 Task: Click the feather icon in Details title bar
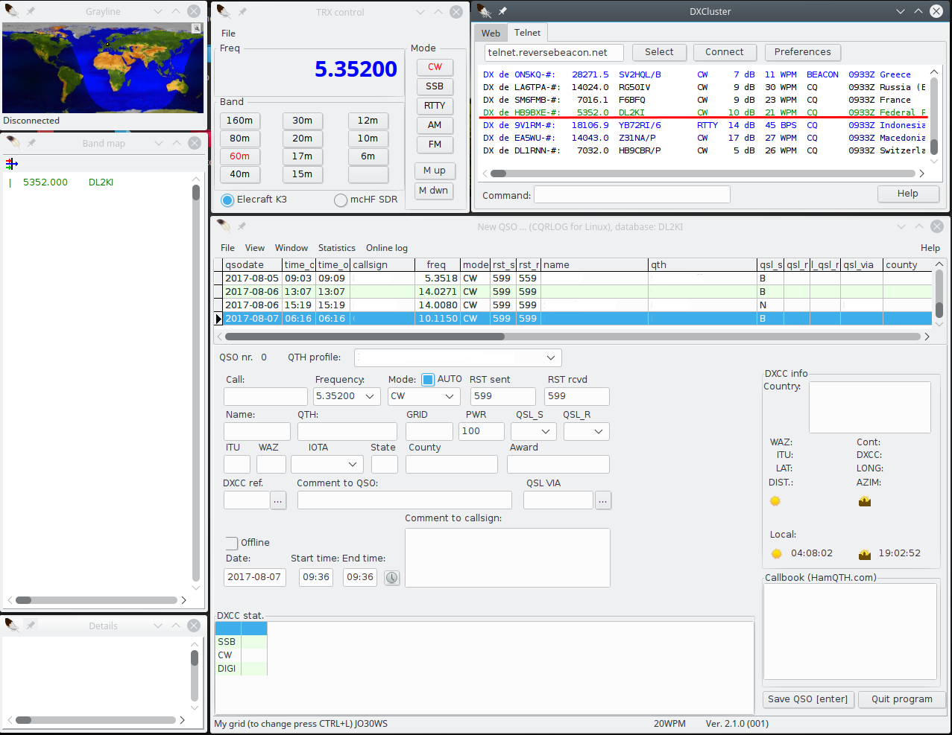[13, 625]
